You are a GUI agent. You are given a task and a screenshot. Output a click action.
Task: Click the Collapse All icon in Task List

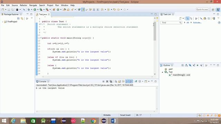click(x=209, y=18)
